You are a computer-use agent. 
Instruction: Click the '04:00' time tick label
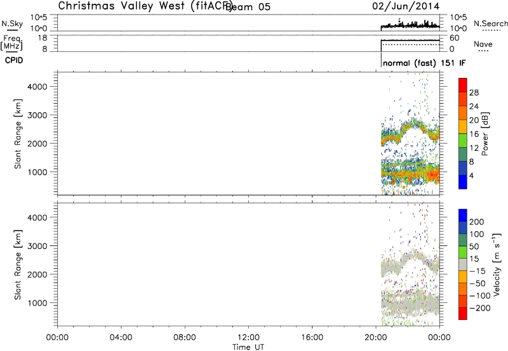(121, 338)
